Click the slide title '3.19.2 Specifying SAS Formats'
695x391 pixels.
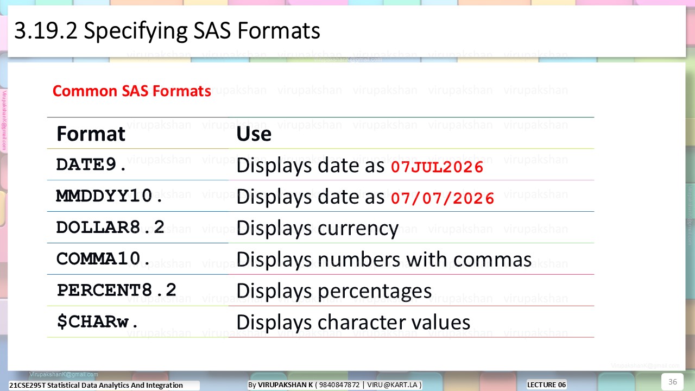[167, 31]
